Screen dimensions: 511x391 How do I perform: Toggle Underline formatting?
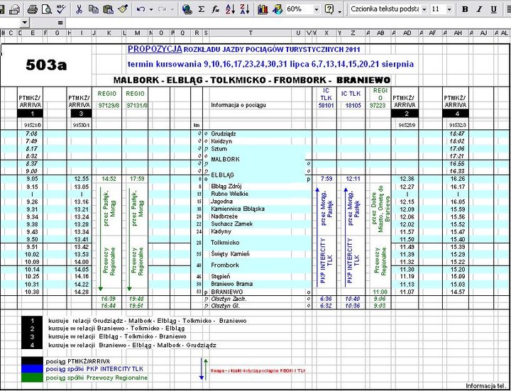(x=494, y=9)
